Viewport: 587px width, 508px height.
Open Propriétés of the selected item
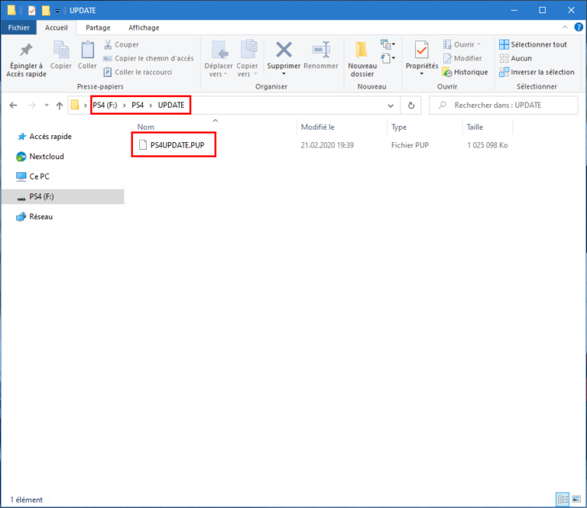pos(421,50)
